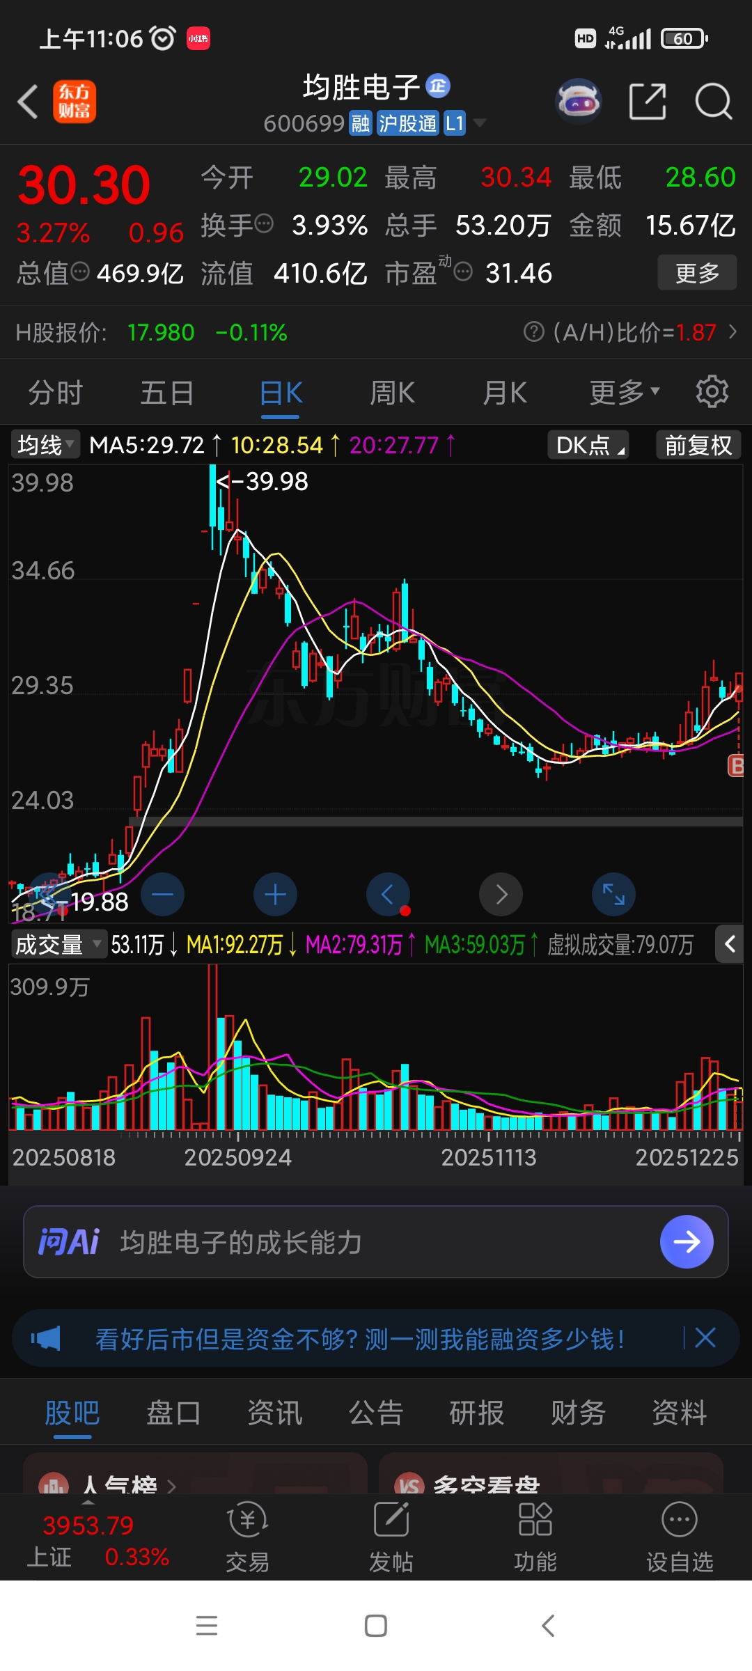Open the robot AI assistant avatar
Image resolution: width=752 pixels, height=1671 pixels.
[x=578, y=102]
